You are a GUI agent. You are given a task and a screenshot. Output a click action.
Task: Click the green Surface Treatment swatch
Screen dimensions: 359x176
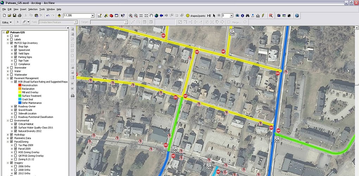coord(20,96)
